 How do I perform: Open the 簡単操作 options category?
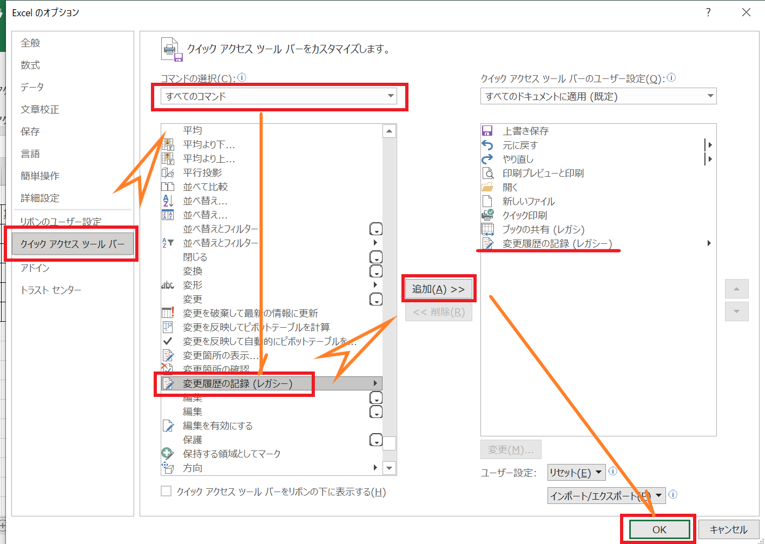pyautogui.click(x=72, y=176)
